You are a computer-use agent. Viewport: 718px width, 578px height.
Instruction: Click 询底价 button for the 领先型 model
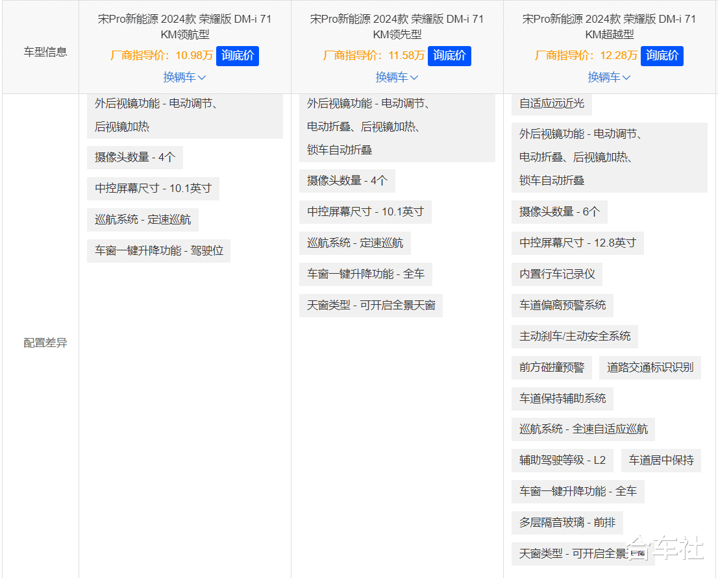coord(449,56)
